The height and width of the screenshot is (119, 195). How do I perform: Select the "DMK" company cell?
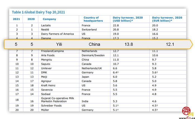[x=44, y=73]
